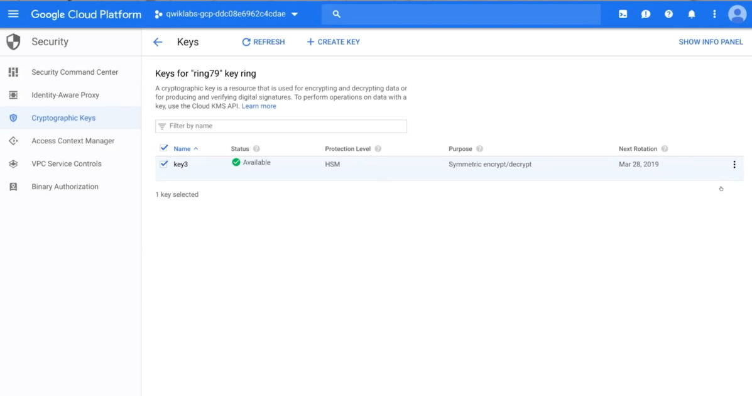The height and width of the screenshot is (396, 752).
Task: Click the VPC Service Controls icon
Action: click(13, 163)
